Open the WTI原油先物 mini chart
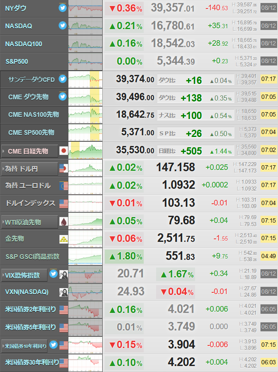This screenshot has width=278, height=372. (85, 221)
